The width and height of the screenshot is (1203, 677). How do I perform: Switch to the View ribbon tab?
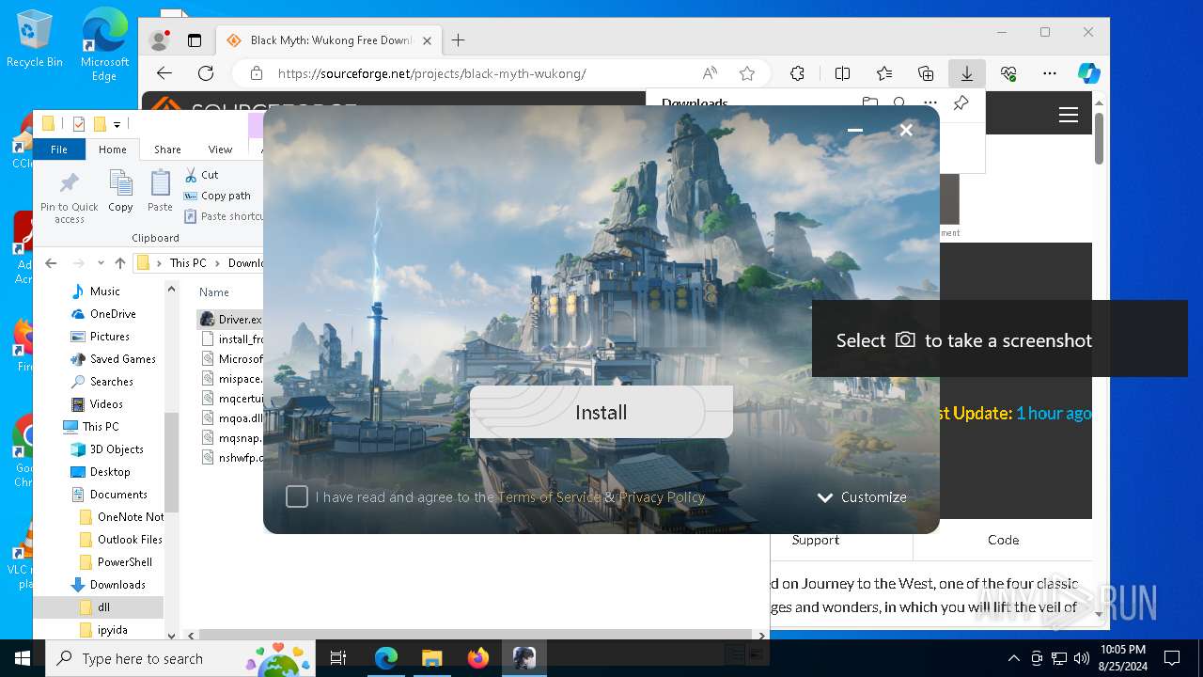[x=220, y=150]
